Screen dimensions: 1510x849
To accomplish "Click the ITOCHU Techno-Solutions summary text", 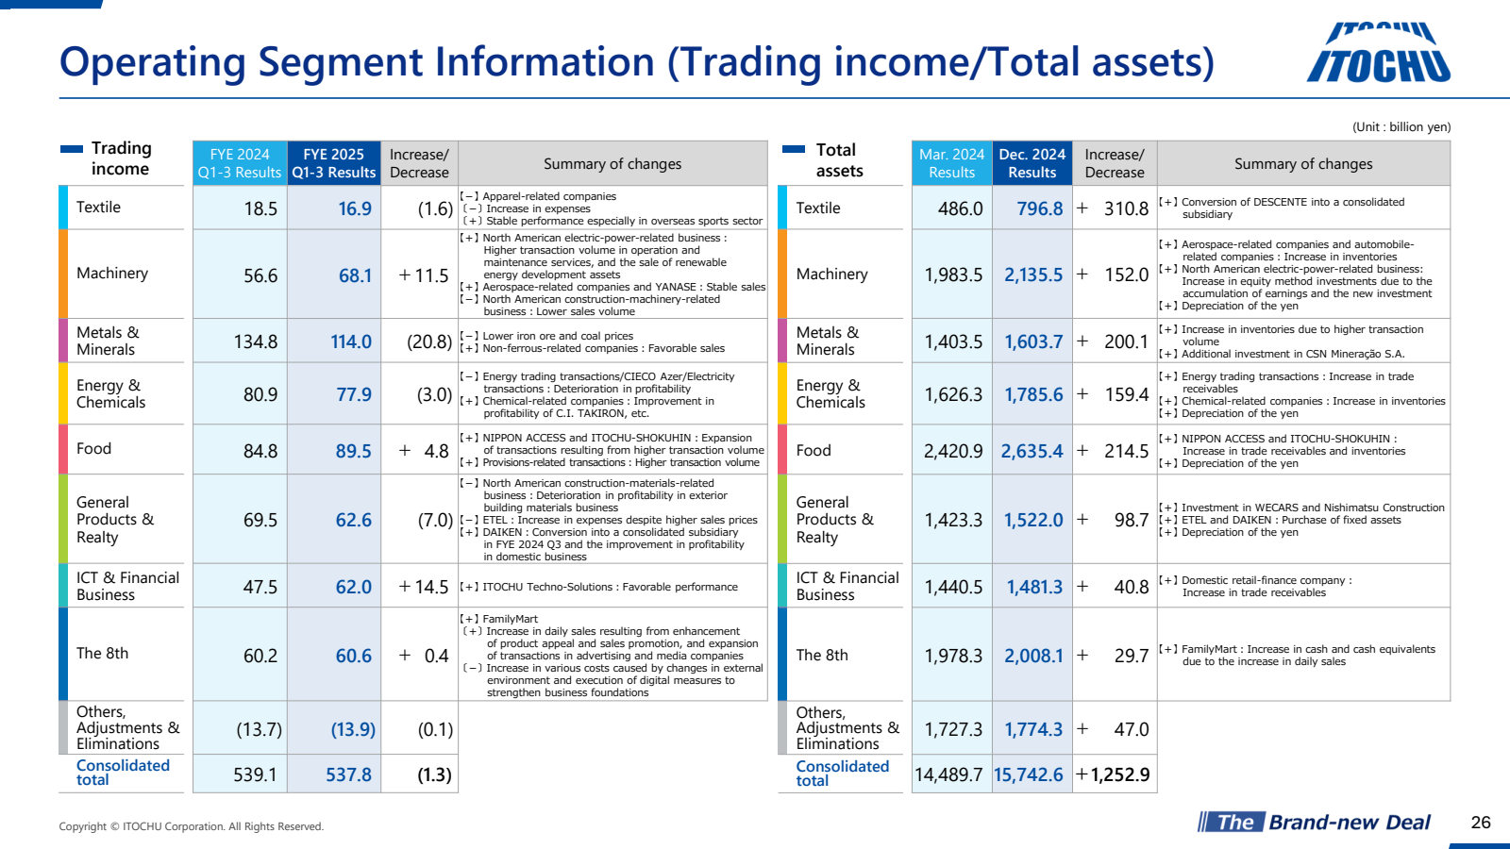I will tap(598, 587).
